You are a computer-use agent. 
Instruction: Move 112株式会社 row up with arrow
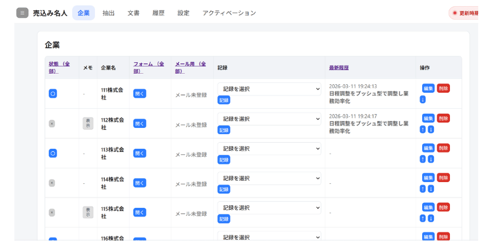(x=423, y=129)
